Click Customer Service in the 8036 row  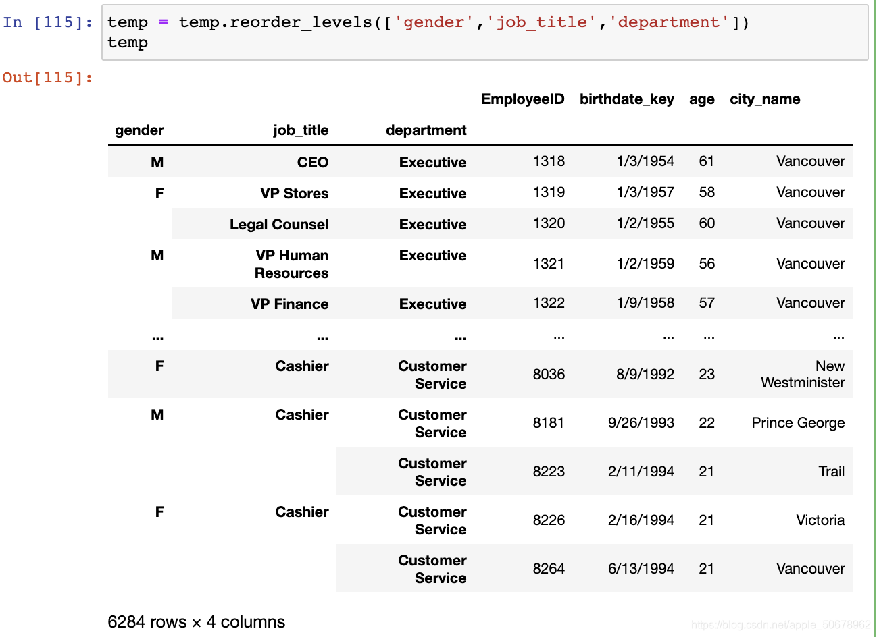(432, 375)
